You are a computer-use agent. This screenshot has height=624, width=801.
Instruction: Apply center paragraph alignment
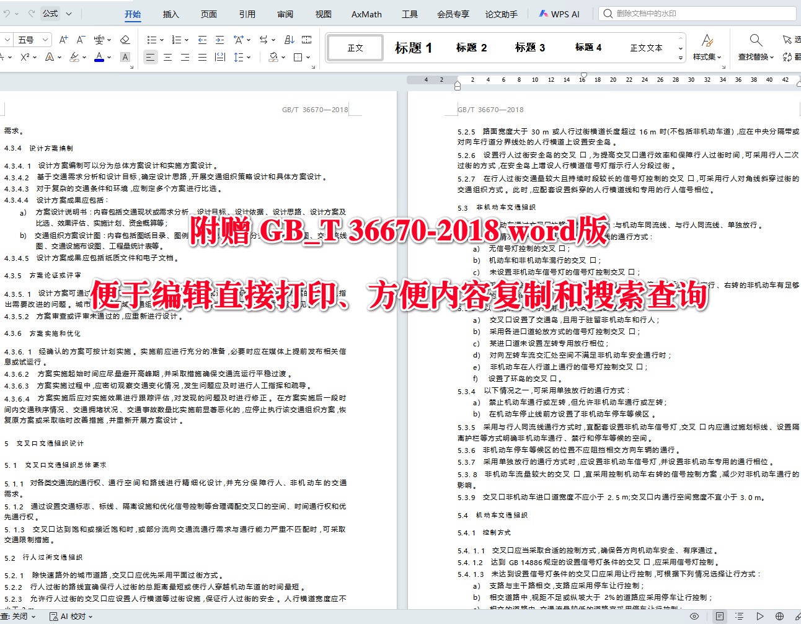[167, 57]
